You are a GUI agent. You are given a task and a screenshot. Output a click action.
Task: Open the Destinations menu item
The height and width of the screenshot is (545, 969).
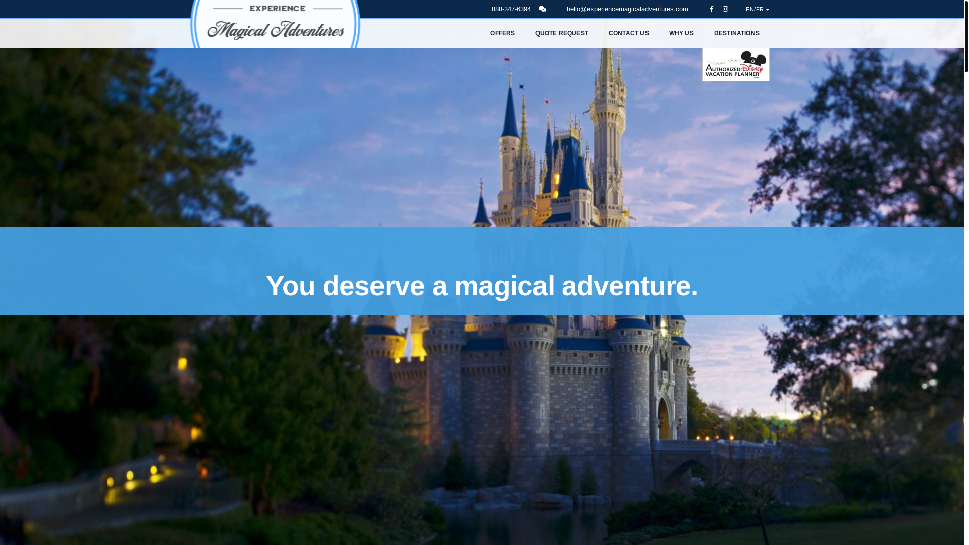[x=737, y=33]
